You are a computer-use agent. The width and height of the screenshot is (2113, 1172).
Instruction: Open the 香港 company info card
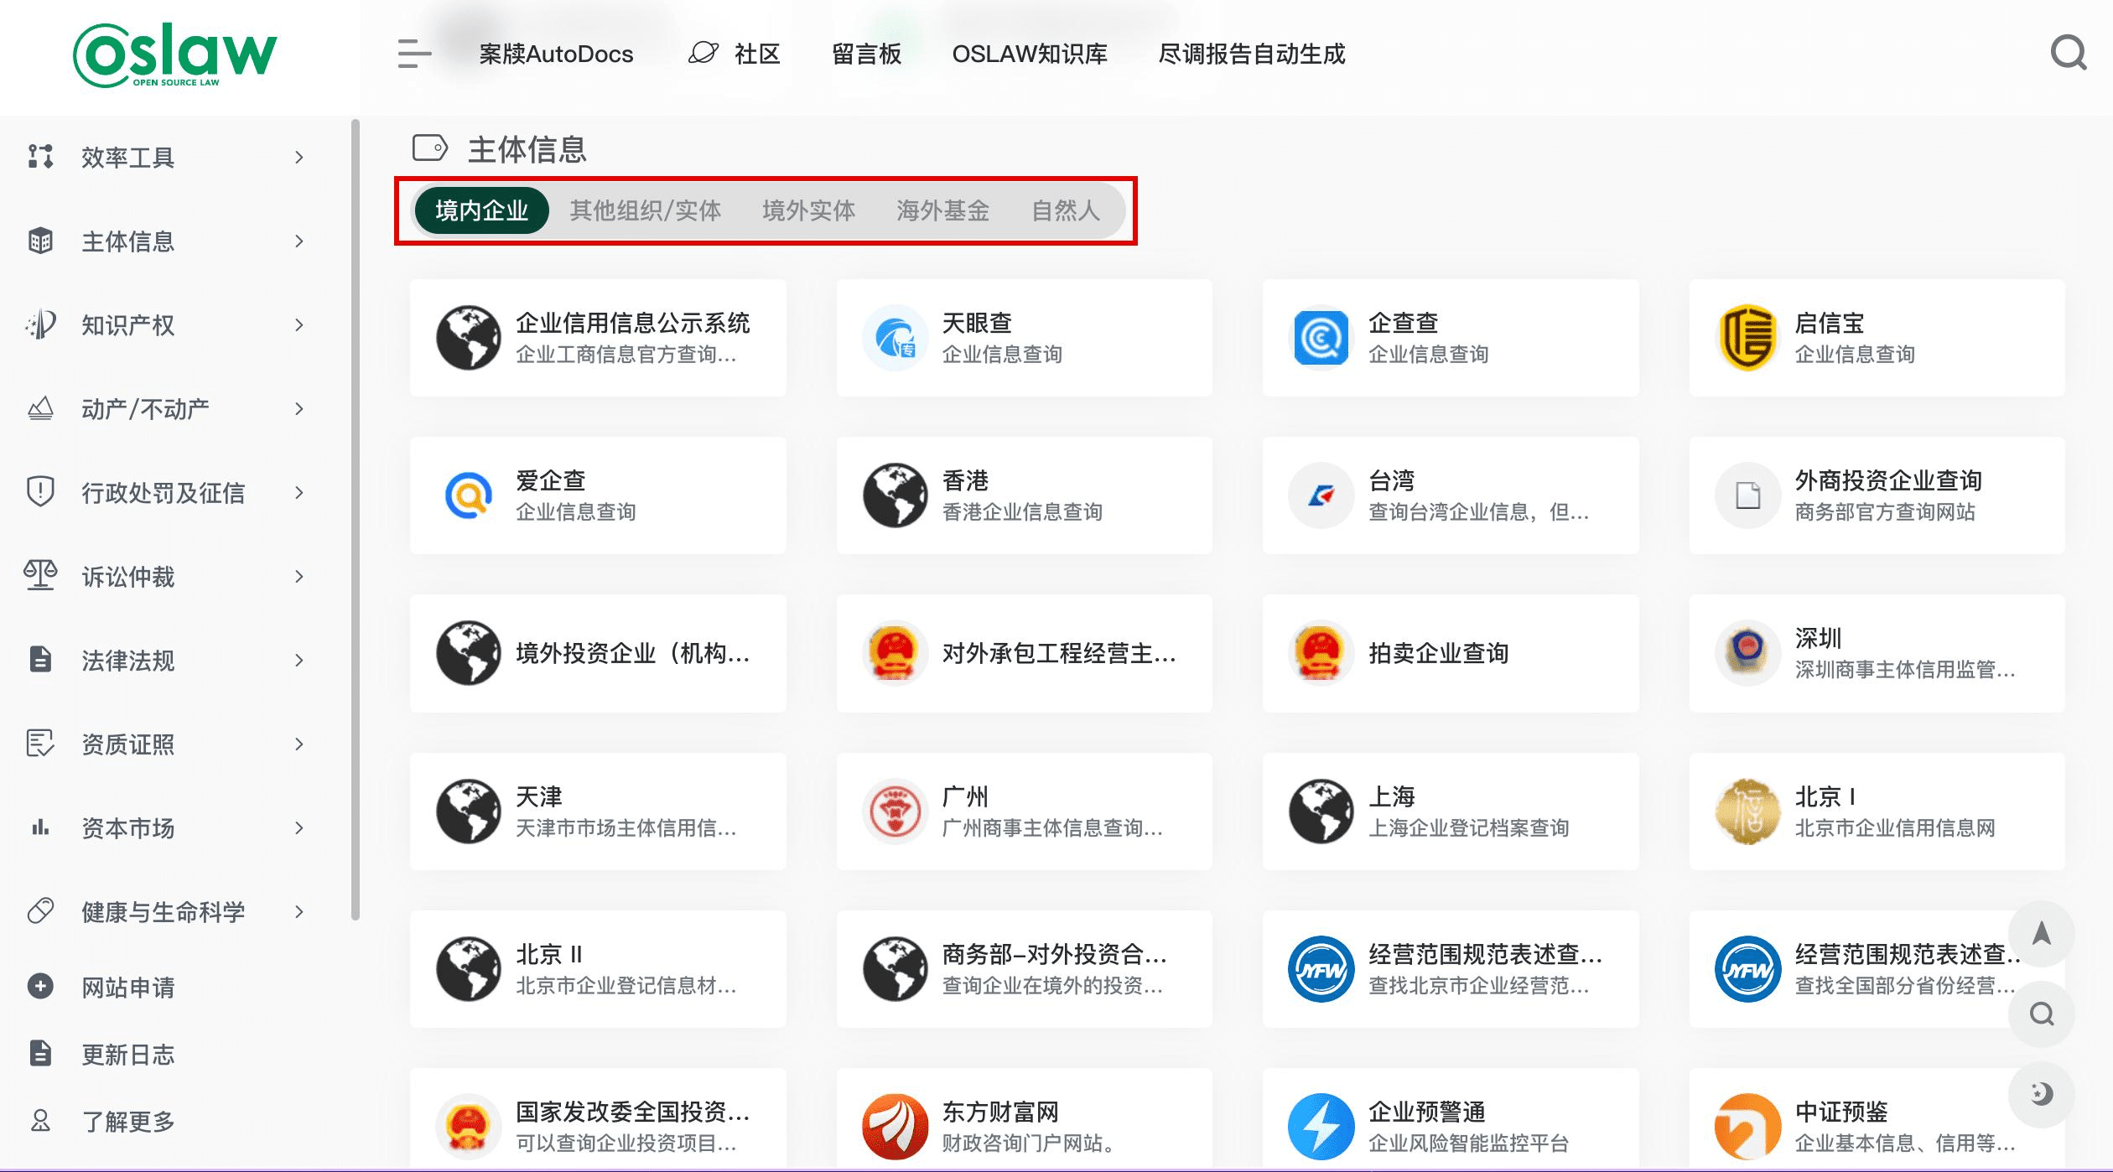(x=1024, y=495)
